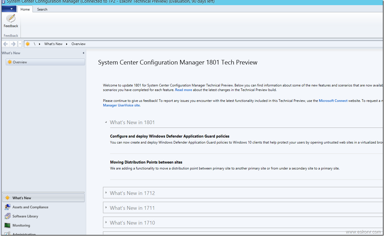Expand the What's New in 1711 section
This screenshot has height=236, width=384.
pos(106,207)
